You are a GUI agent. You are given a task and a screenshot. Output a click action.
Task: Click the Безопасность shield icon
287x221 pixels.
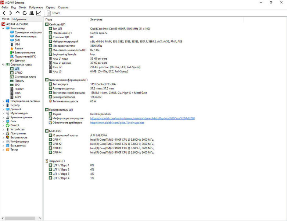(x=7, y=137)
